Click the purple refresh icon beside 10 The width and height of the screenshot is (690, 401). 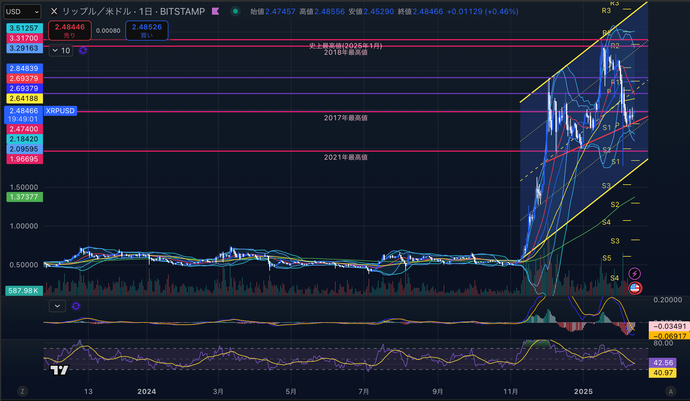click(83, 51)
